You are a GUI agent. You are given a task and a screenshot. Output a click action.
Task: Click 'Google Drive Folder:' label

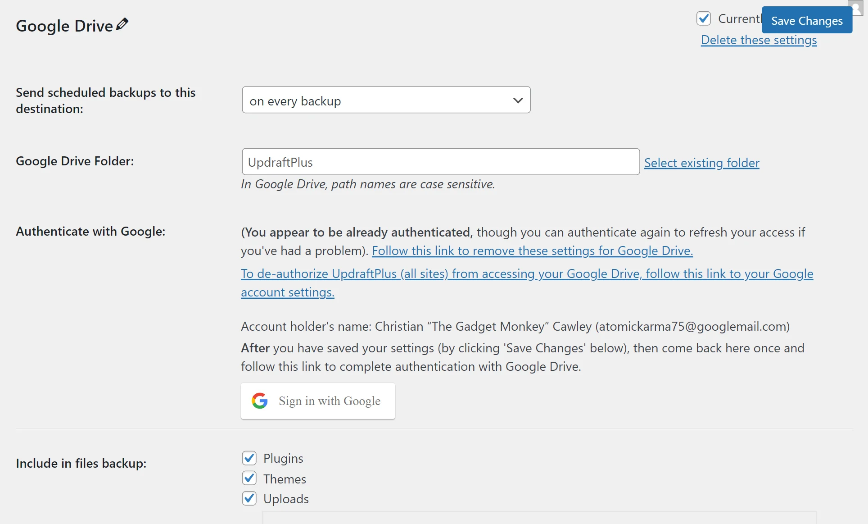pos(75,161)
